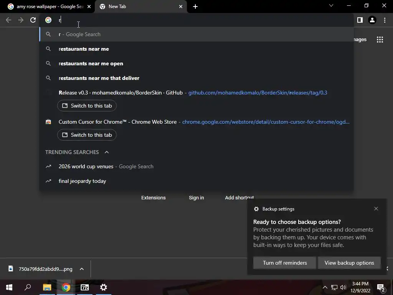Click the Images link on the Google page
The height and width of the screenshot is (295, 393).
(360, 40)
